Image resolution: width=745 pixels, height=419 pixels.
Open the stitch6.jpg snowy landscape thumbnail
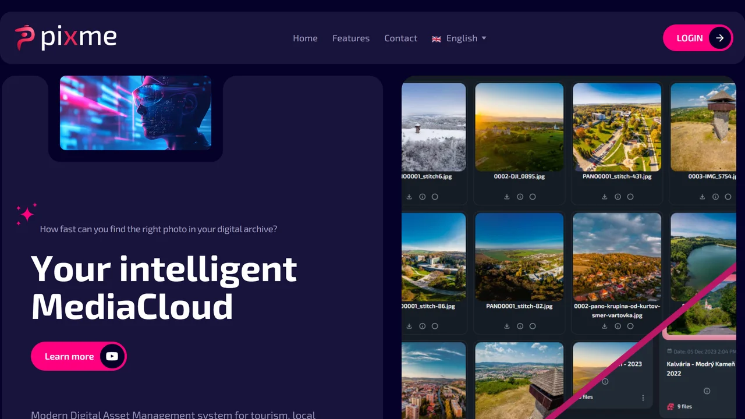[x=434, y=127]
